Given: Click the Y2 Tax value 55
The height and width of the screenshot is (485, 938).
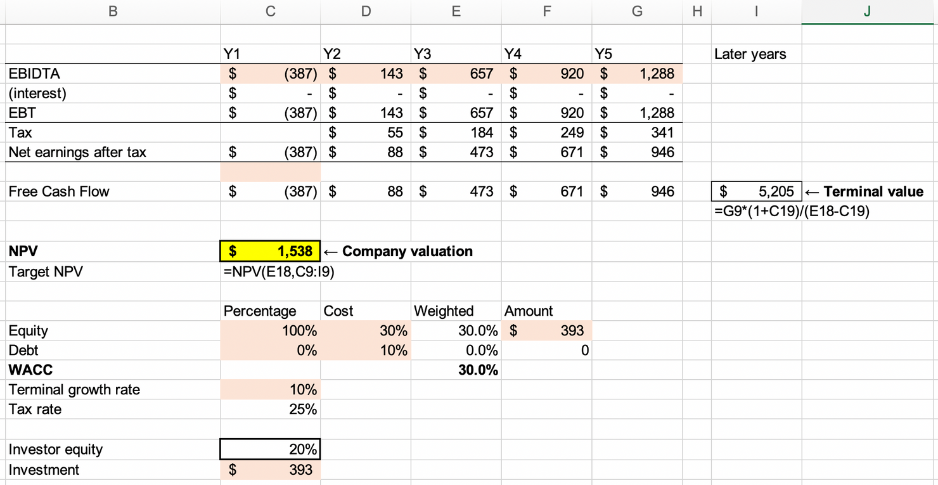Looking at the screenshot, I should pyautogui.click(x=366, y=133).
